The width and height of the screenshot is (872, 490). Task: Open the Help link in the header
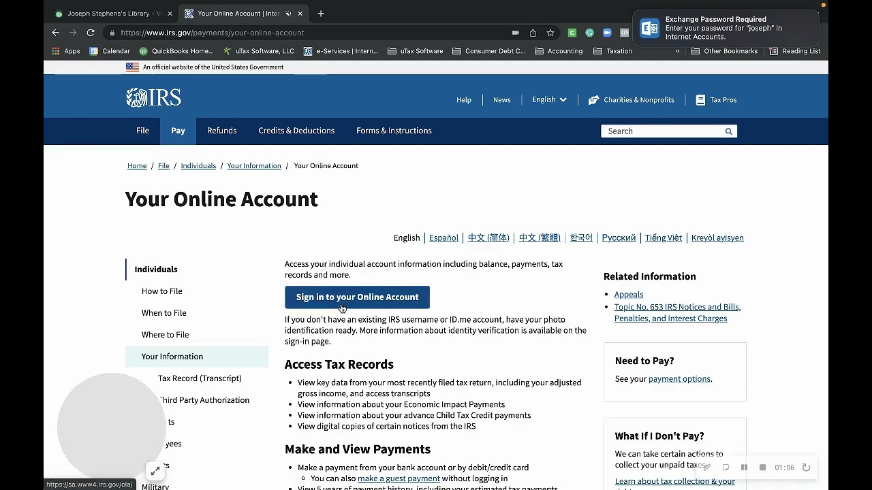[464, 100]
